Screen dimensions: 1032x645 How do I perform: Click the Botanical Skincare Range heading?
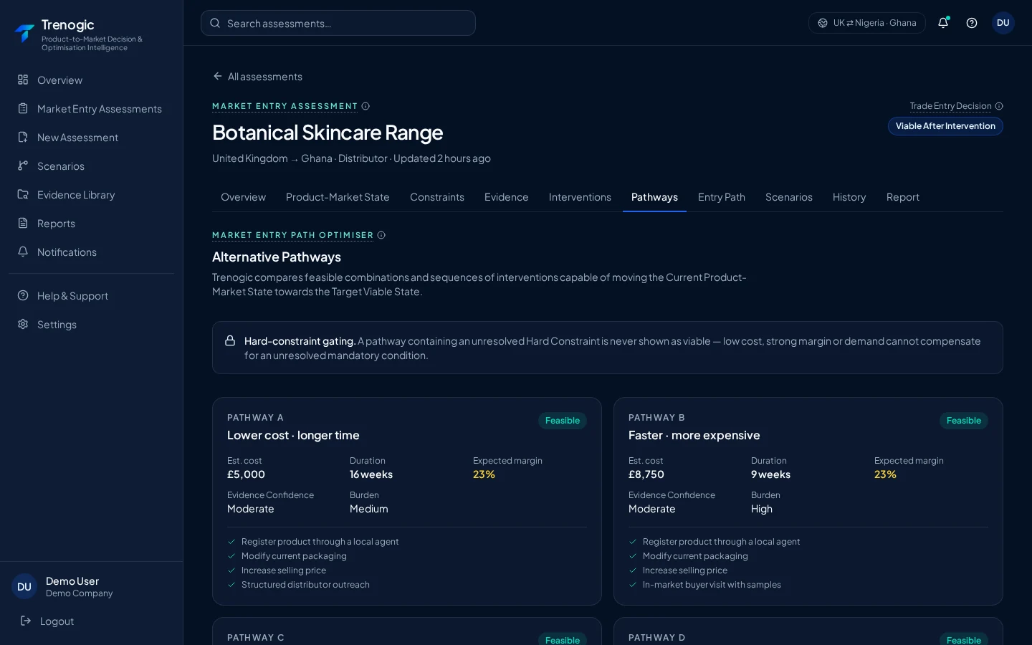(328, 133)
